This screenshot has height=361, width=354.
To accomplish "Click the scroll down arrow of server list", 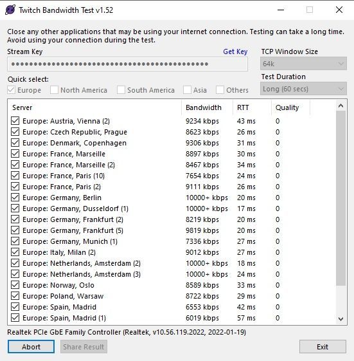I will [341, 319].
